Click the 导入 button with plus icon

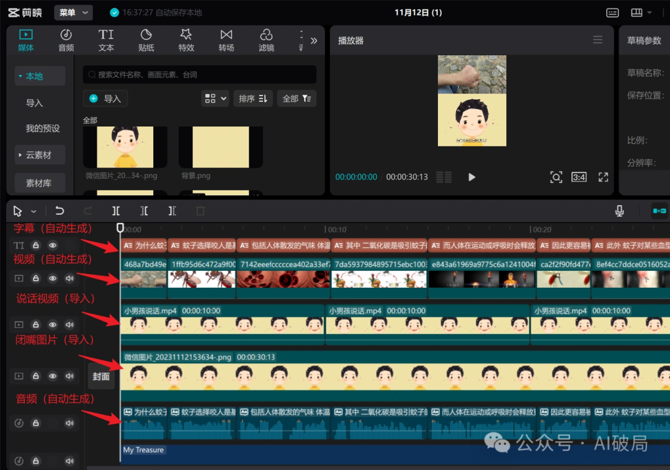coord(105,99)
